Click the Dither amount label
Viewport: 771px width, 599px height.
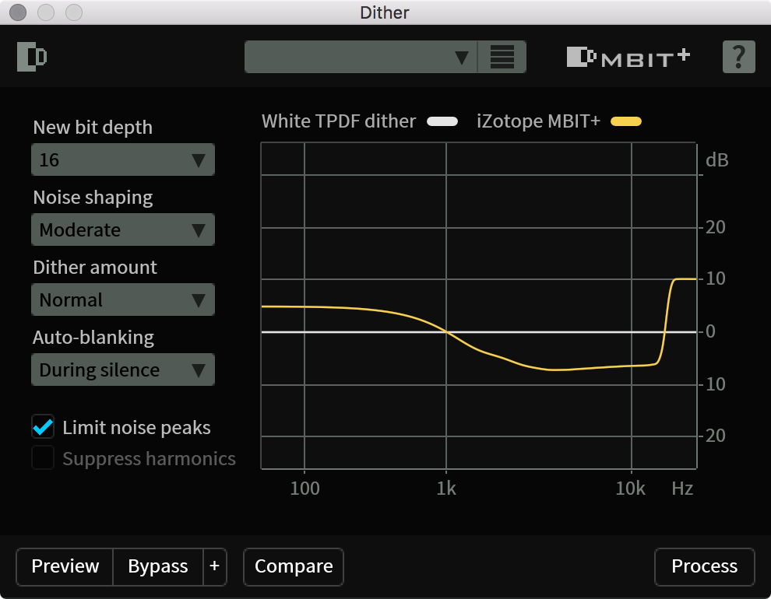click(x=95, y=268)
